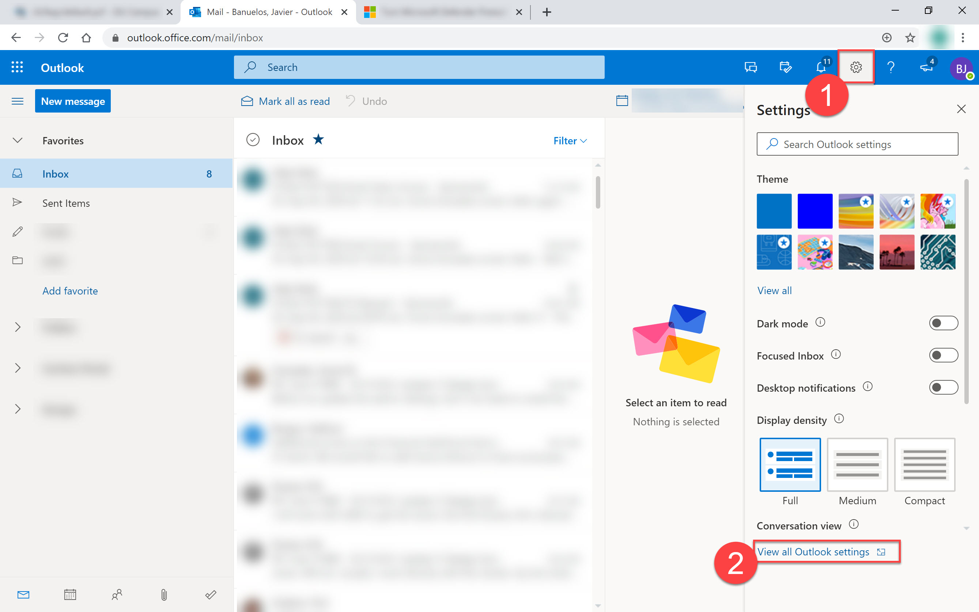Select the circuit board theme swatch
Screen dimensions: 979x612
(938, 252)
